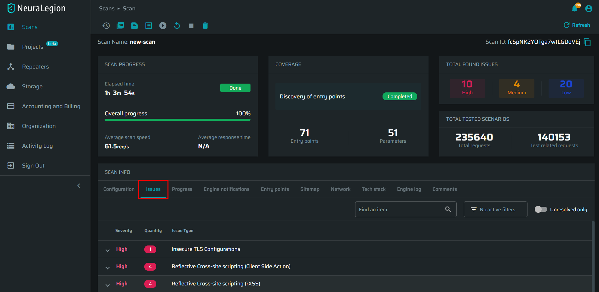Click the Projects folder icon
The width and height of the screenshot is (599, 292).
coord(11,47)
